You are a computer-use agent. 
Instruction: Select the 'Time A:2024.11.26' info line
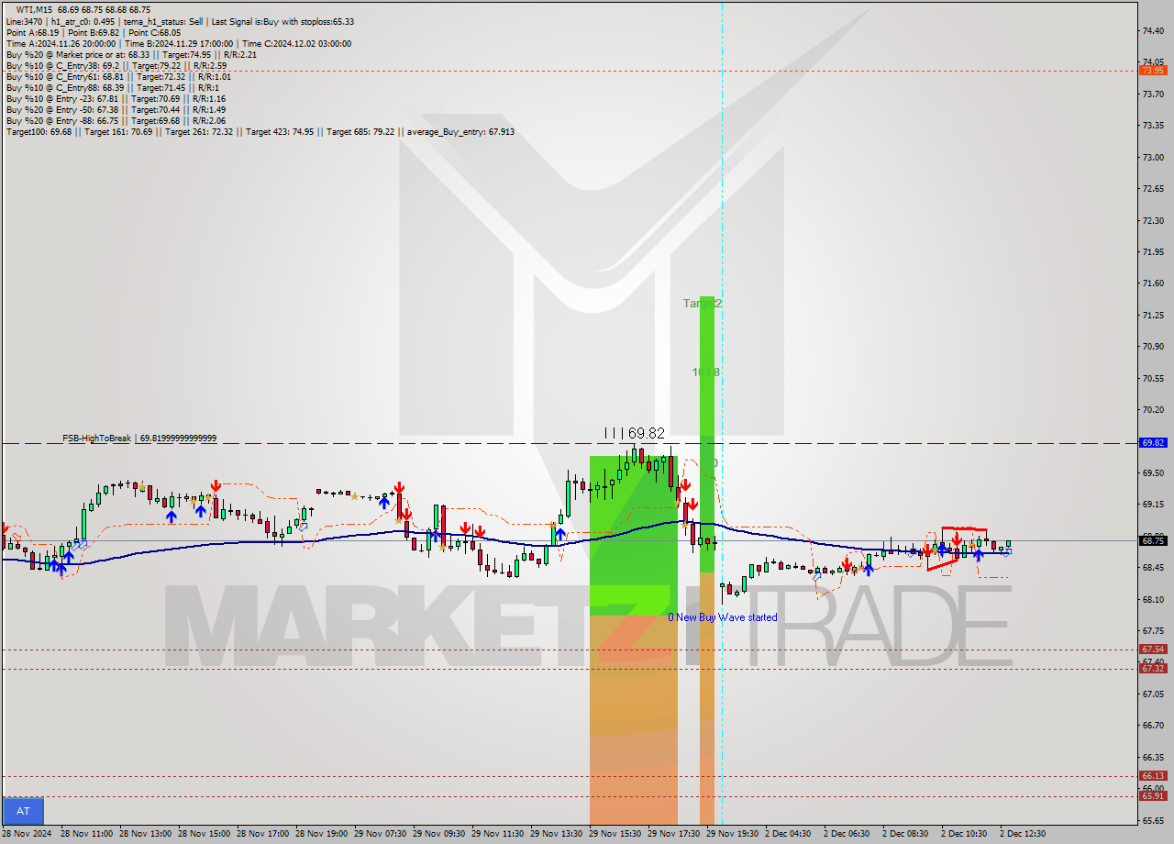point(178,43)
